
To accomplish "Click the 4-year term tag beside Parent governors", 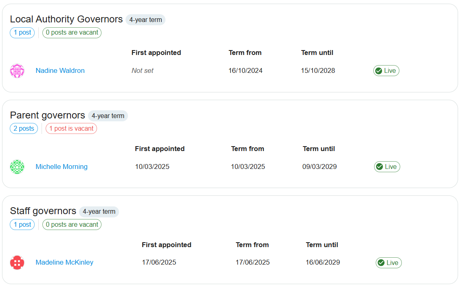I will click(108, 116).
